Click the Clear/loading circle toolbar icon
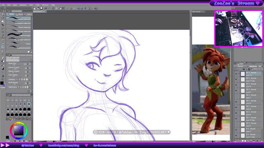The width and height of the screenshot is (264, 148). pyautogui.click(x=53, y=8)
